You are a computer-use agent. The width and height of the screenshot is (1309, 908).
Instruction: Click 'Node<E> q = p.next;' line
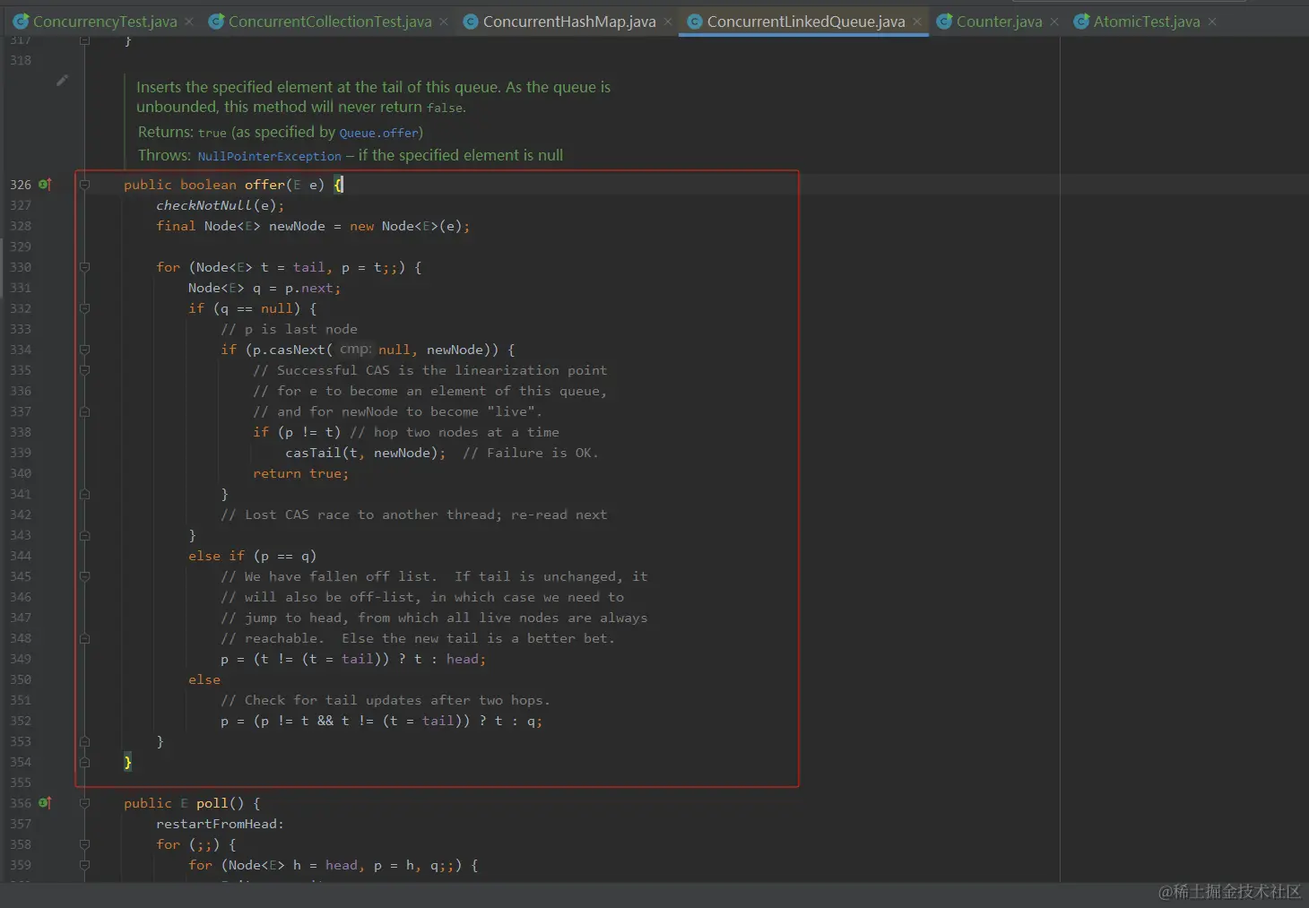[x=264, y=288]
